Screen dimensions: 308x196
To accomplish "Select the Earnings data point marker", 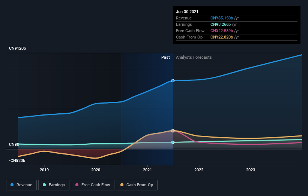I will (173, 143).
